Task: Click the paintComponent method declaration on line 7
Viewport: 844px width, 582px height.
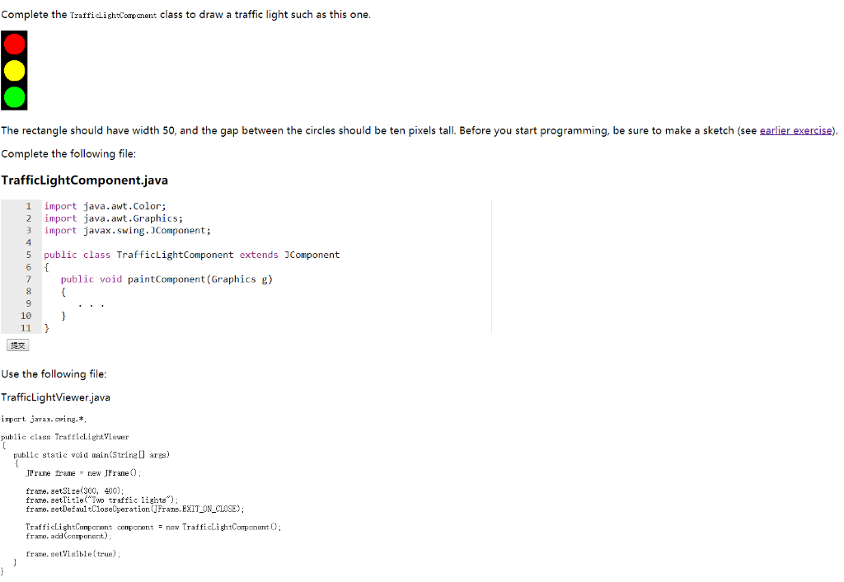Action: (173, 279)
